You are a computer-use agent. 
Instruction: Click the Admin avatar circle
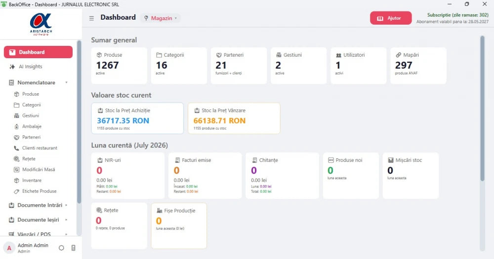[x=9, y=248]
